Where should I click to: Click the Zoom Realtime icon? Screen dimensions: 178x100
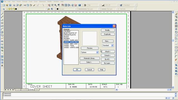click(52, 5)
